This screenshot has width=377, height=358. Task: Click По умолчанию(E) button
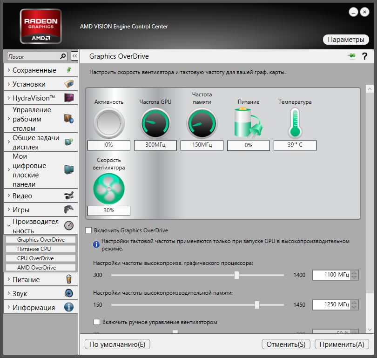coord(117,344)
